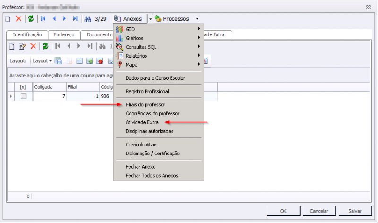
Task: Check the checkbox in the first grid row
Action: click(23, 96)
